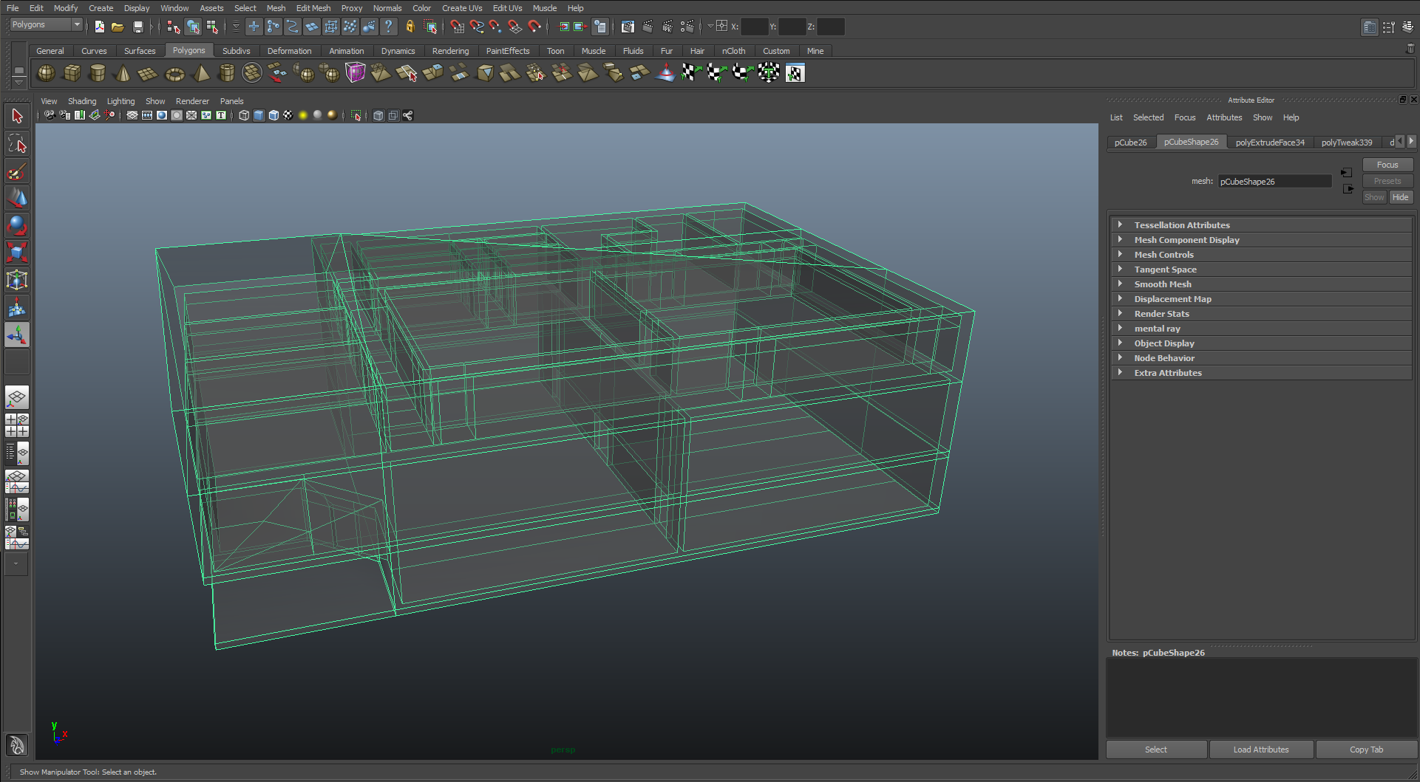The height and width of the screenshot is (782, 1420).
Task: Select the Rotate tool
Action: point(17,224)
